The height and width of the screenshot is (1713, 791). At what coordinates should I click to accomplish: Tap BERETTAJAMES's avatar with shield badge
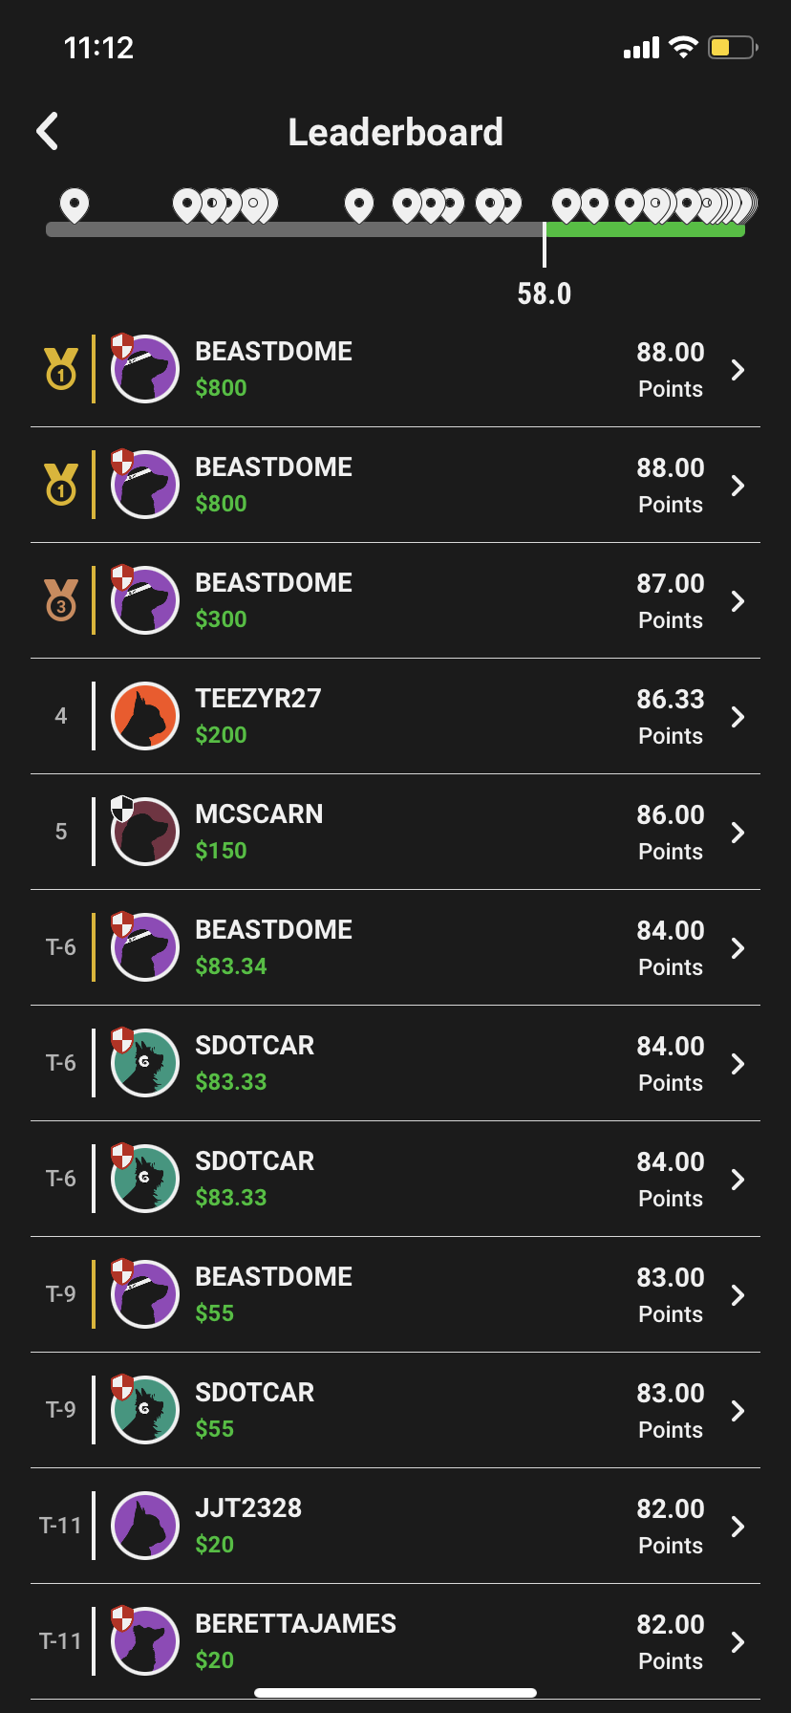145,1641
